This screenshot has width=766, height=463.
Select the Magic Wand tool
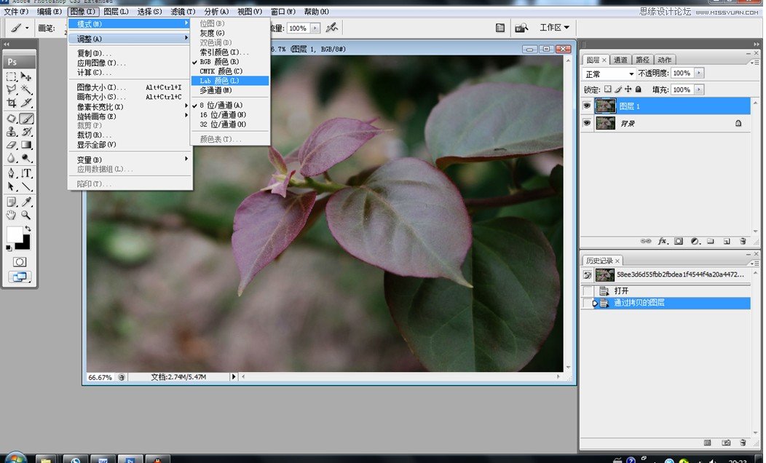pyautogui.click(x=26, y=90)
